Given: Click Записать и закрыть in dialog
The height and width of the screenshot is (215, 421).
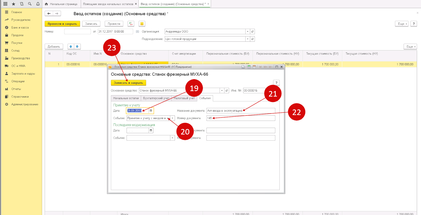Looking at the screenshot, I should [128, 83].
